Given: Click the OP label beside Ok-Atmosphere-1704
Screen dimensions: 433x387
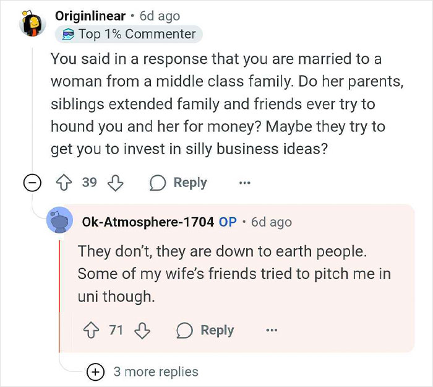Looking at the screenshot, I should pos(228,221).
